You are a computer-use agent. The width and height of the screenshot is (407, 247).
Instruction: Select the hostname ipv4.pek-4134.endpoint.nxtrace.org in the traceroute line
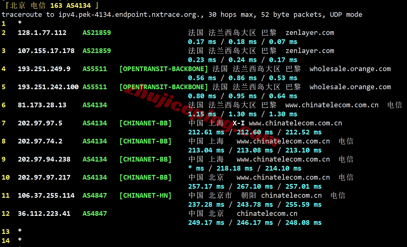click(129, 15)
